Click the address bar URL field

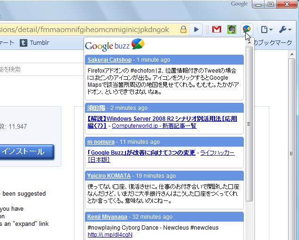coord(90,30)
